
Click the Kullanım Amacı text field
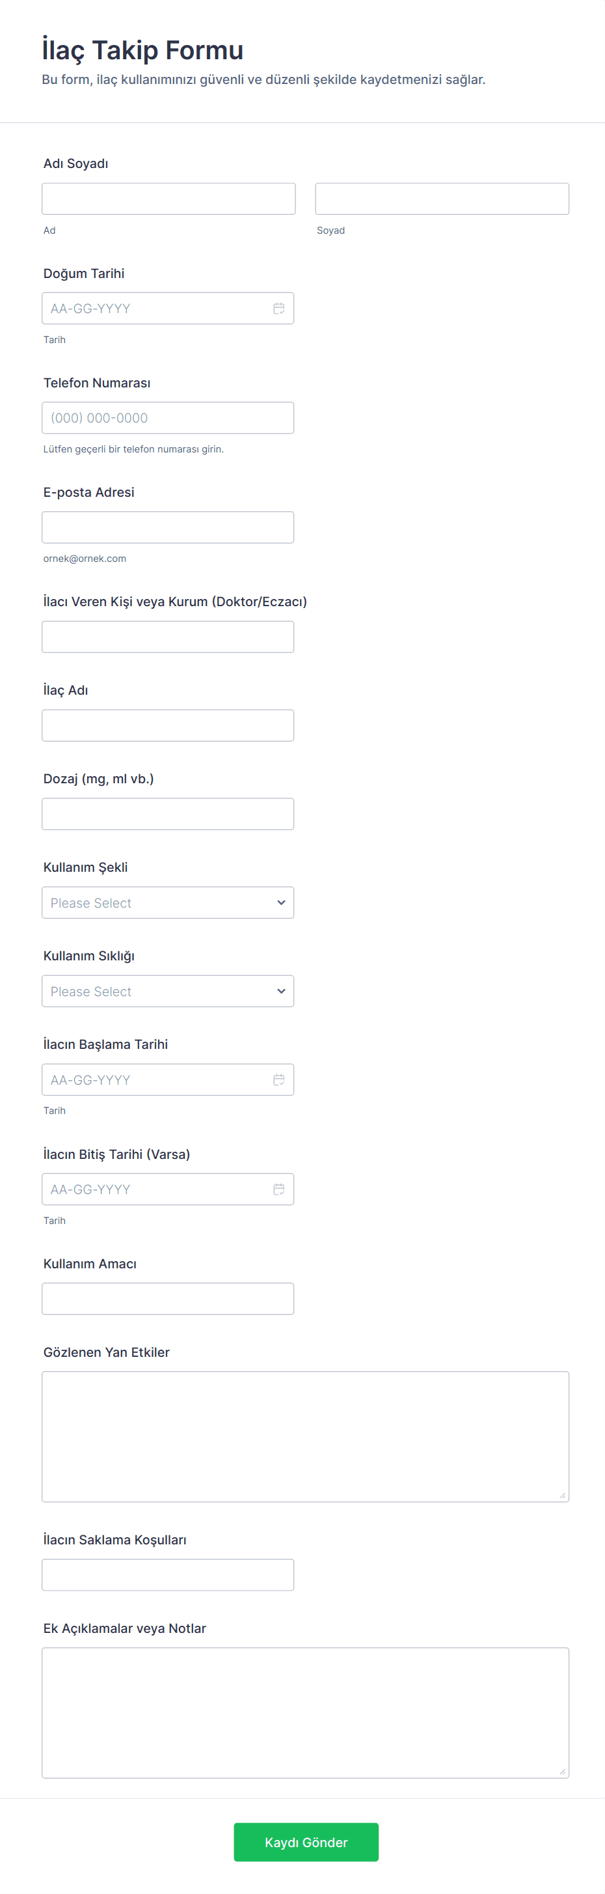point(167,1298)
